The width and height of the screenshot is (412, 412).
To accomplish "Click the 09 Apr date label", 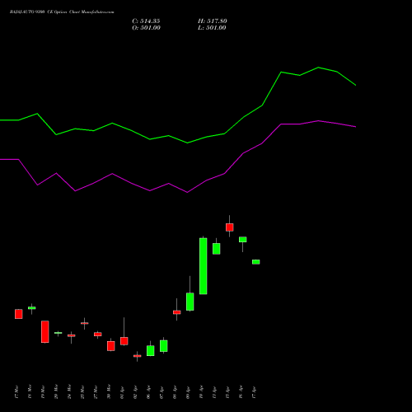I will tap(188, 392).
